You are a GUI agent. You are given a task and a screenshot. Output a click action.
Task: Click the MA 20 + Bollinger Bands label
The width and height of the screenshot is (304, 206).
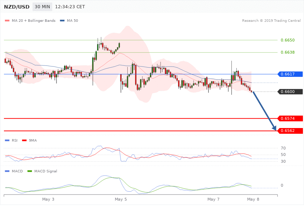[x=34, y=20]
